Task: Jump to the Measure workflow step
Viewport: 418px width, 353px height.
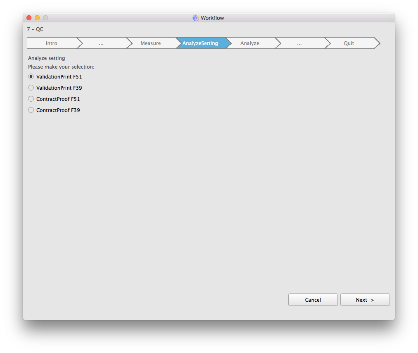Action: point(151,43)
